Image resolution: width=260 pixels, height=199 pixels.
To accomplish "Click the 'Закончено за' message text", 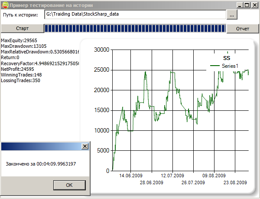I will (41, 164).
